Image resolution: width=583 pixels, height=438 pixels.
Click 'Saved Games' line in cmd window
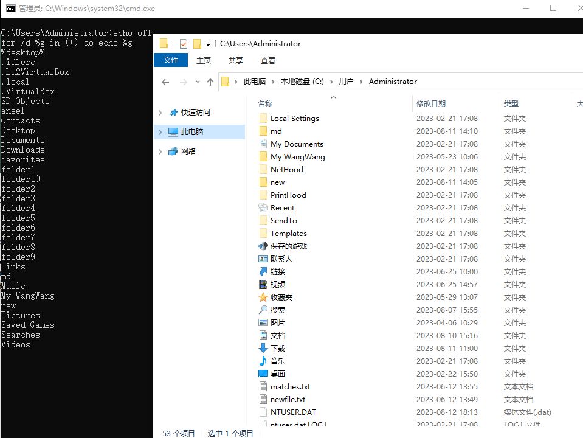tap(27, 325)
